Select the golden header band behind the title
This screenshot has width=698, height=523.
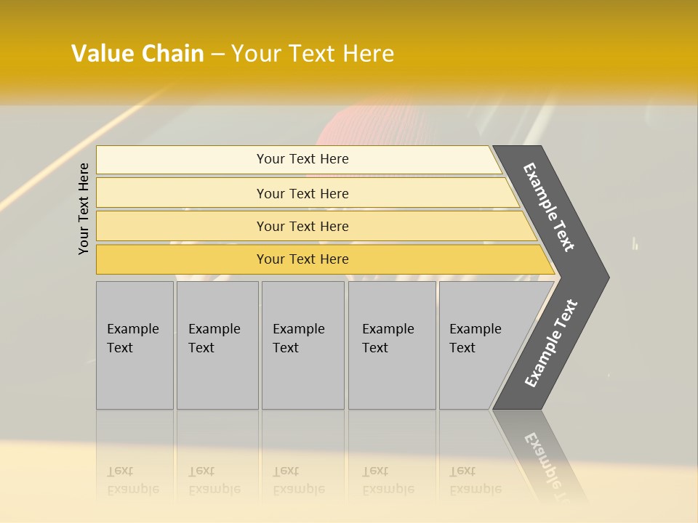click(349, 52)
